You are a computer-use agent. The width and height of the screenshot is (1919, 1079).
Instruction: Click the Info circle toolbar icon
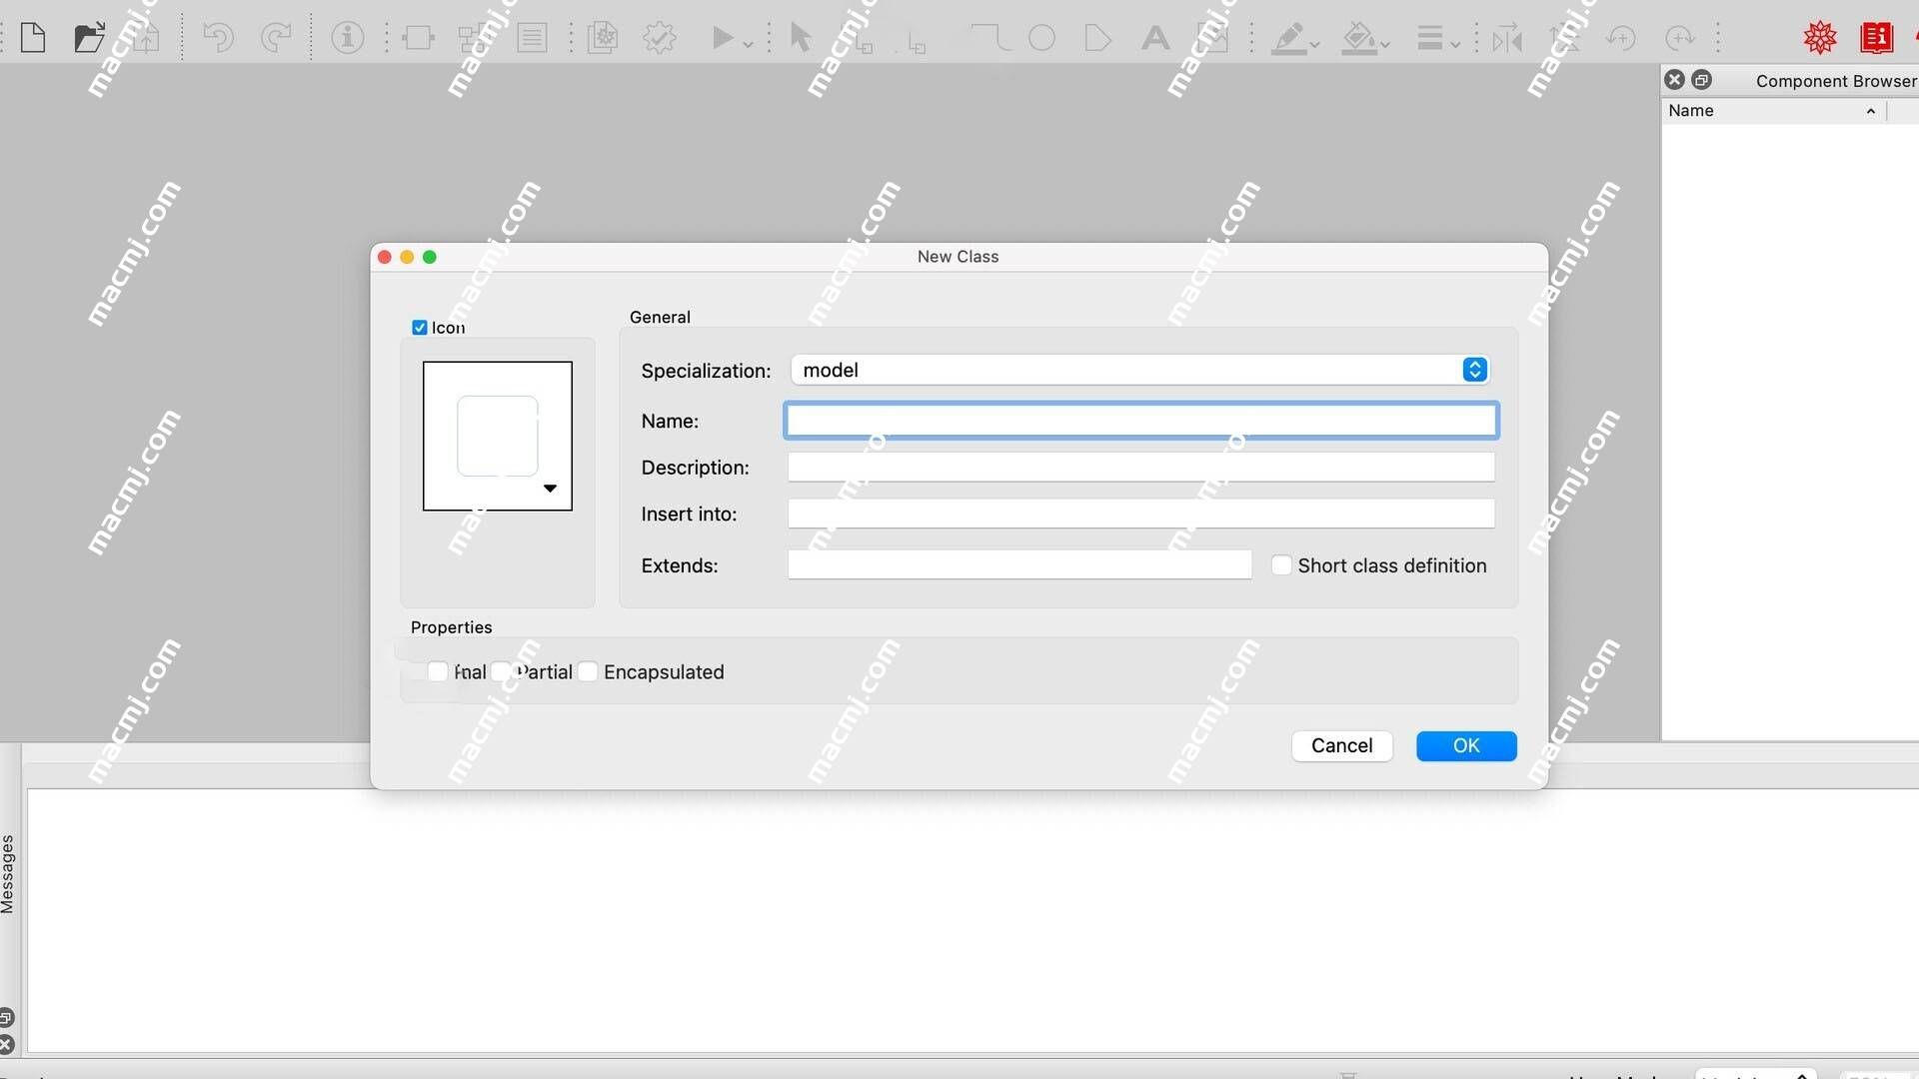pyautogui.click(x=347, y=38)
